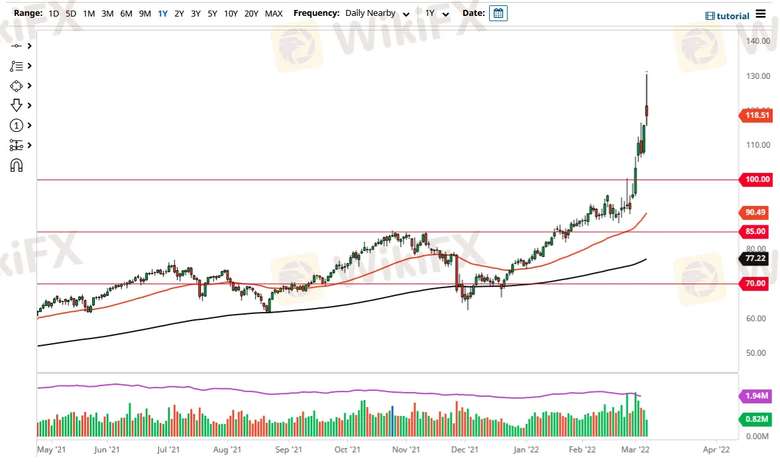
Task: Open the Date calendar picker
Action: pos(498,13)
